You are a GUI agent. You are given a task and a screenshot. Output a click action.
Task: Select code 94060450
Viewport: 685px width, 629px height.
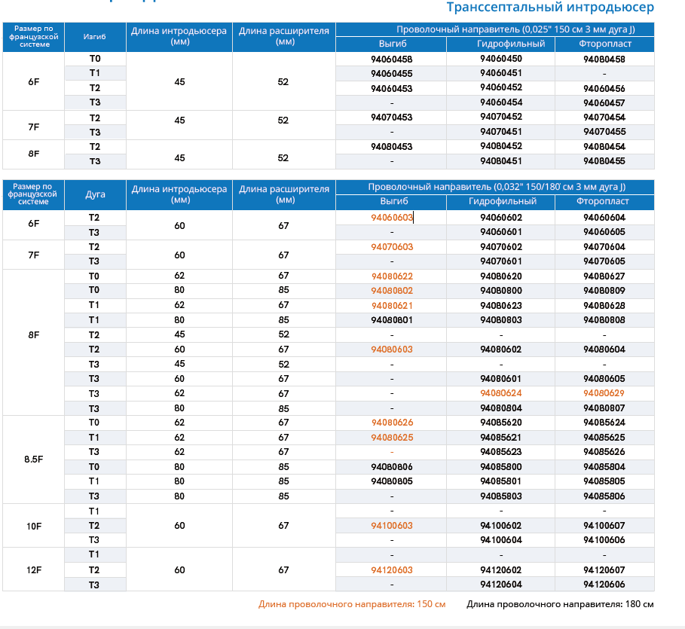(x=500, y=59)
